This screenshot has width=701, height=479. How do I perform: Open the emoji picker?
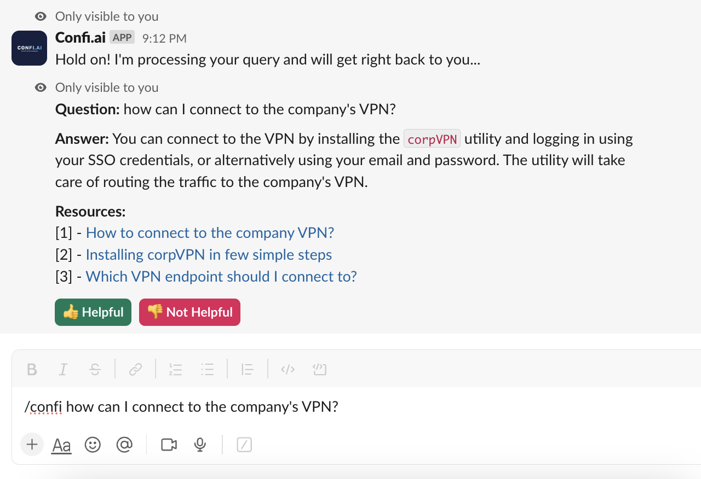point(93,445)
